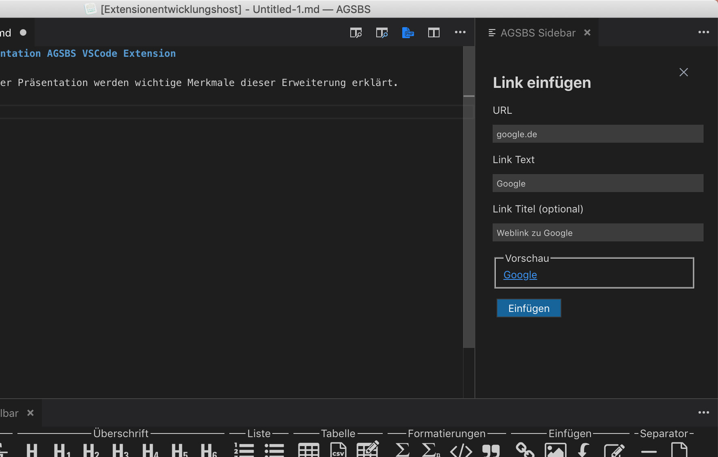Insert a bullet list

274,450
